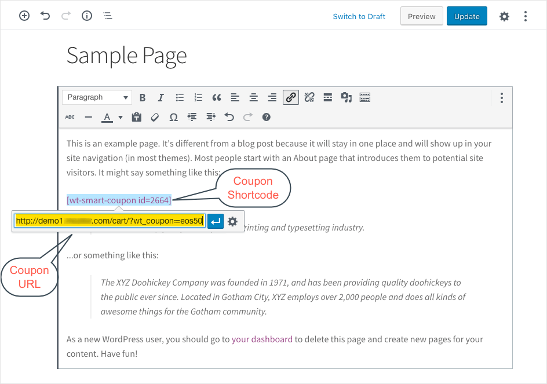The image size is (547, 384).
Task: Open link options via the gear icon
Action: coord(234,221)
